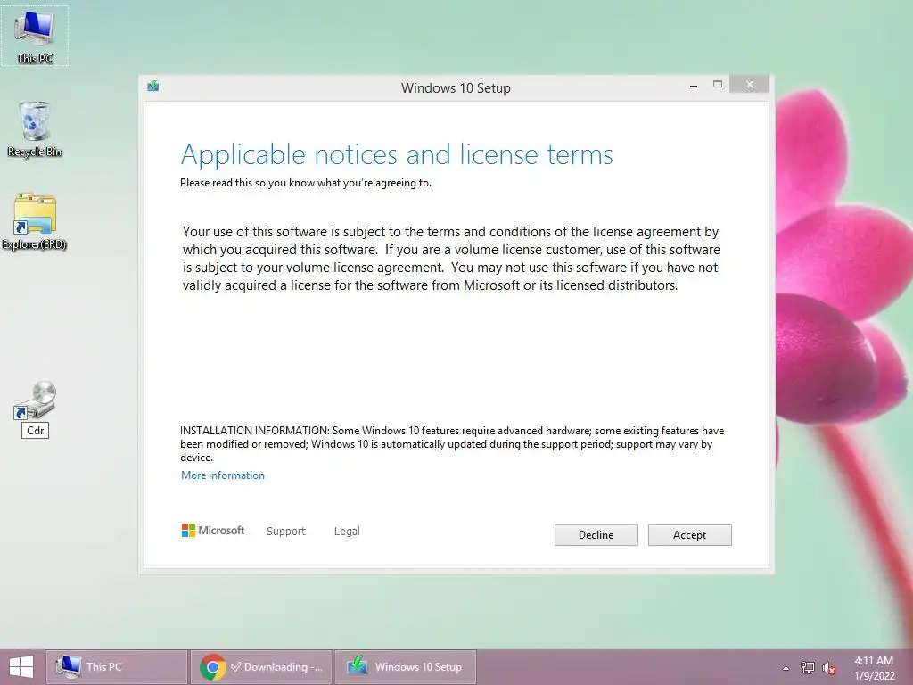Select the Explorer(ERD) desktop shortcut
The width and height of the screenshot is (913, 685).
[35, 222]
